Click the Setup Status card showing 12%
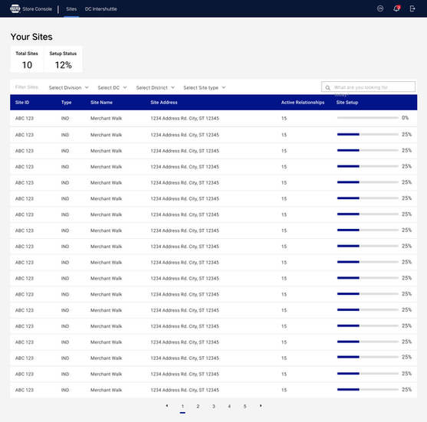Image resolution: width=427 pixels, height=422 pixels. point(63,59)
